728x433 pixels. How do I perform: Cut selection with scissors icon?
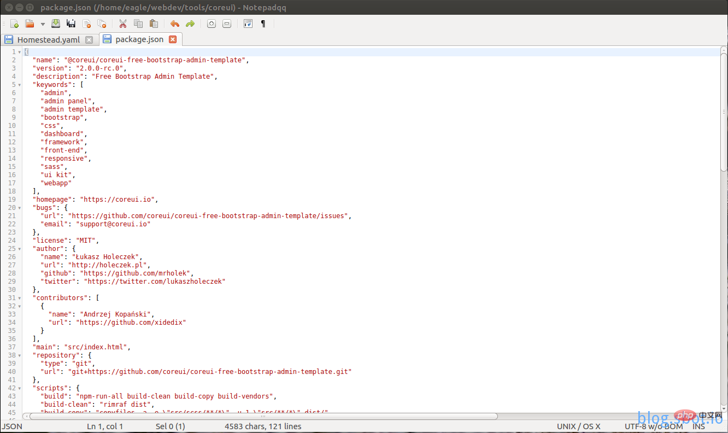122,24
